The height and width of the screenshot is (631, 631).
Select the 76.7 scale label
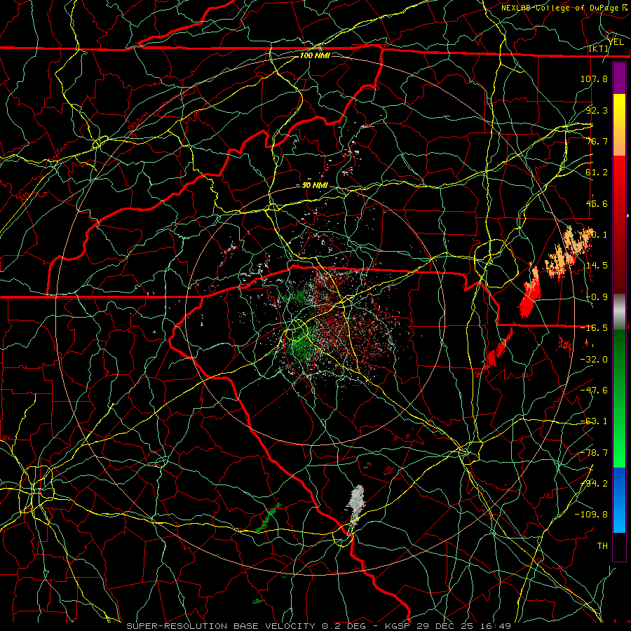pyautogui.click(x=597, y=141)
